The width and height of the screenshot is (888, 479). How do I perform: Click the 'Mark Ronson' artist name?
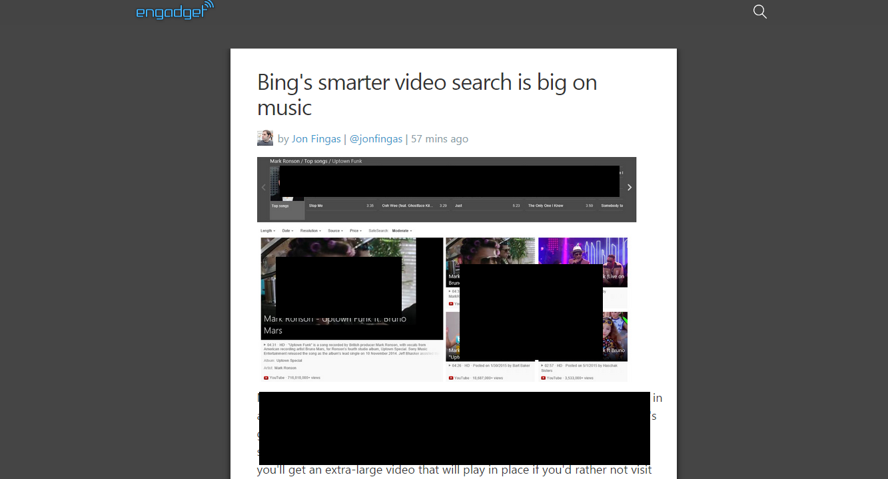click(x=285, y=368)
